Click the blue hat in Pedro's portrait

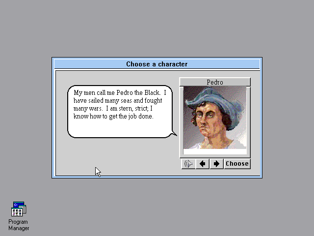point(216,100)
